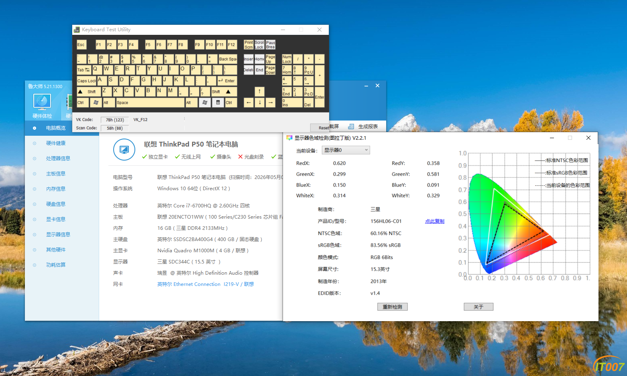Click the Scan Code value field
Screen dimensions: 627x376
pyautogui.click(x=115, y=128)
